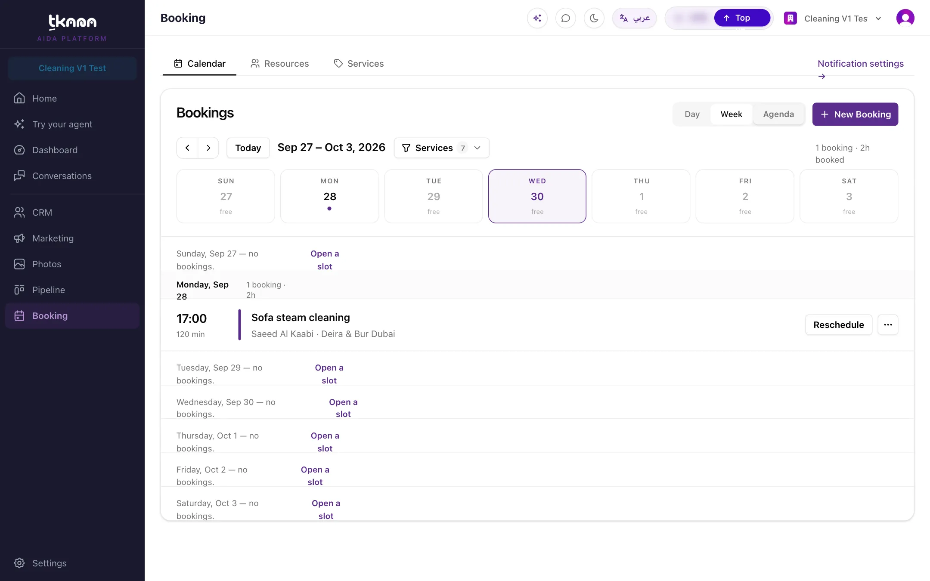Image resolution: width=930 pixels, height=581 pixels.
Task: Open a slot on Saturday, Oct 3
Action: pos(326,510)
